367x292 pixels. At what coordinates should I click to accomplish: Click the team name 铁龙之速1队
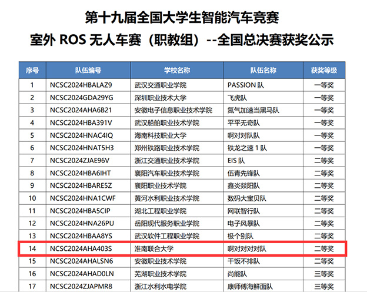coord(246,148)
